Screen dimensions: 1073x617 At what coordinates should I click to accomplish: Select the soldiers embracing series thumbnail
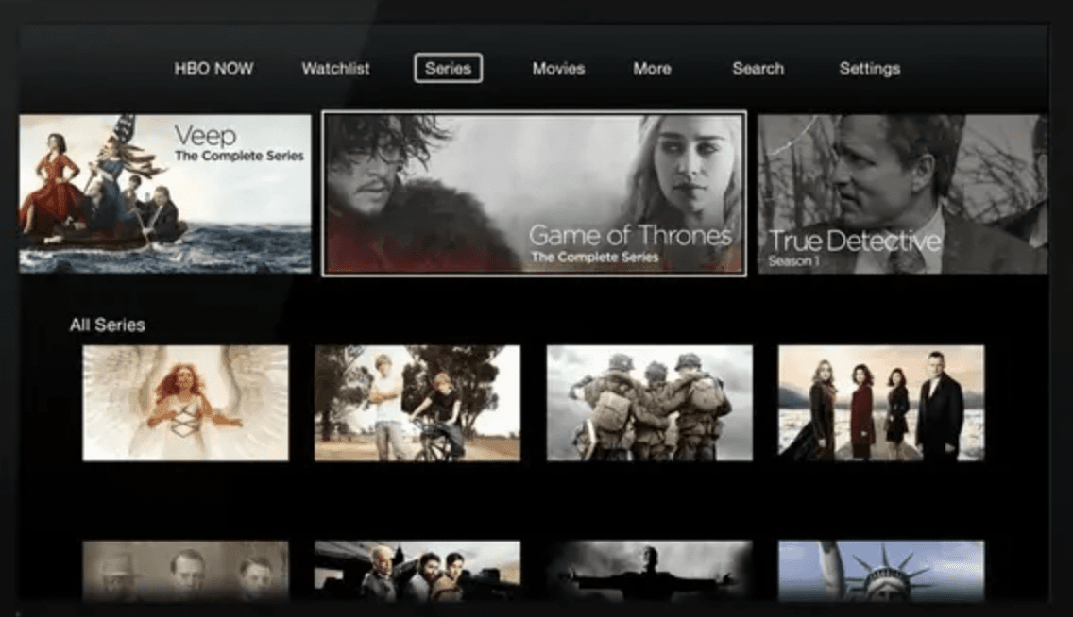click(x=650, y=403)
